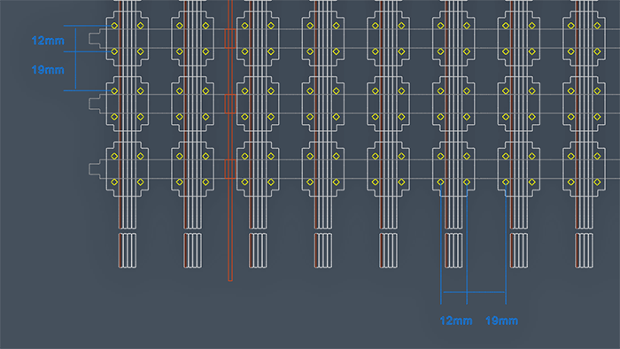
Task: Click the horizontal blue dimension bar above the bottom labels
Action: click(x=474, y=292)
